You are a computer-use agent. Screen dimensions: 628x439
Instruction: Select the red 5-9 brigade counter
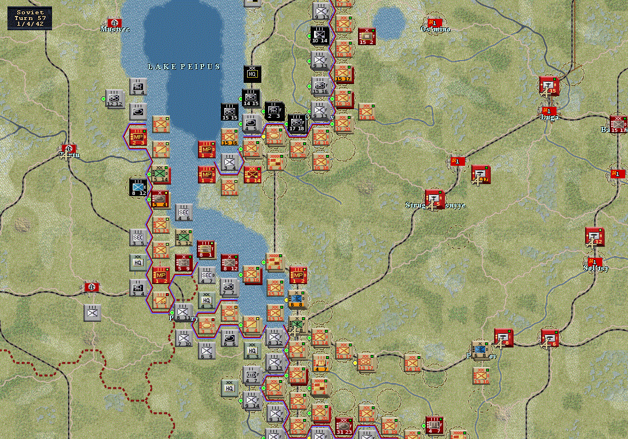(x=184, y=263)
